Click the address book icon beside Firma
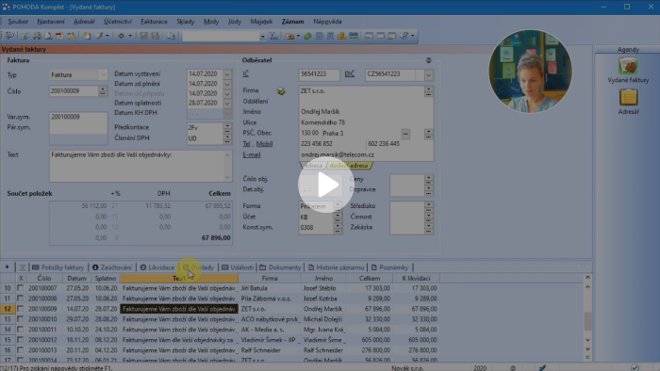Viewport: 660px width, 371px height. point(281,90)
